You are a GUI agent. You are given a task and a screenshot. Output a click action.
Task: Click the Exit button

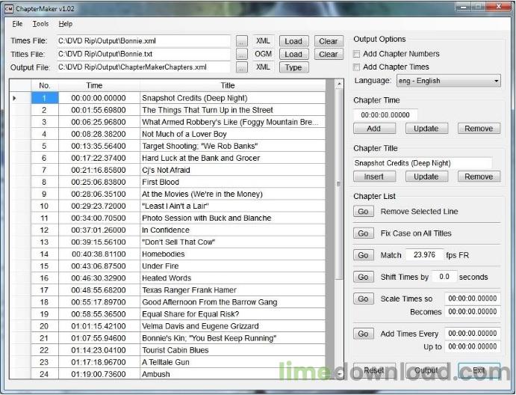[x=479, y=370]
